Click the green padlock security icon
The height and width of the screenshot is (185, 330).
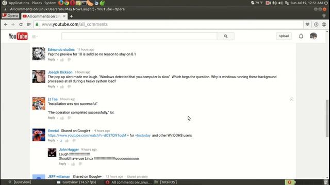pyautogui.click(x=37, y=24)
